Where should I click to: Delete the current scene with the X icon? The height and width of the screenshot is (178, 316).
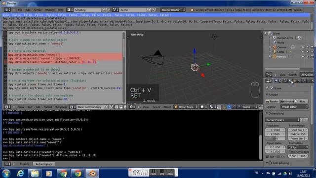tap(154, 10)
